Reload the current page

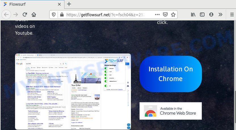point(25,15)
